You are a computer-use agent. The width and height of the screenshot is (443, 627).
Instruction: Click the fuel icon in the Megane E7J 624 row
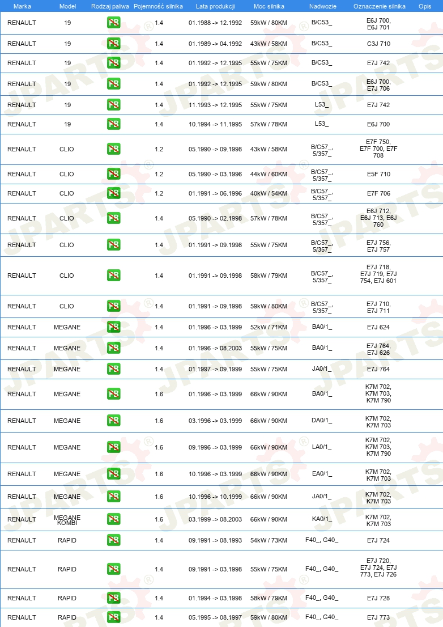click(114, 327)
